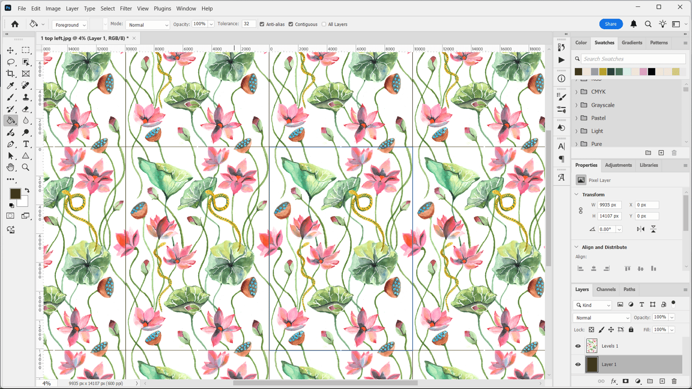Screen dimensions: 692x389
Task: Open the Image menu
Action: pyautogui.click(x=53, y=9)
